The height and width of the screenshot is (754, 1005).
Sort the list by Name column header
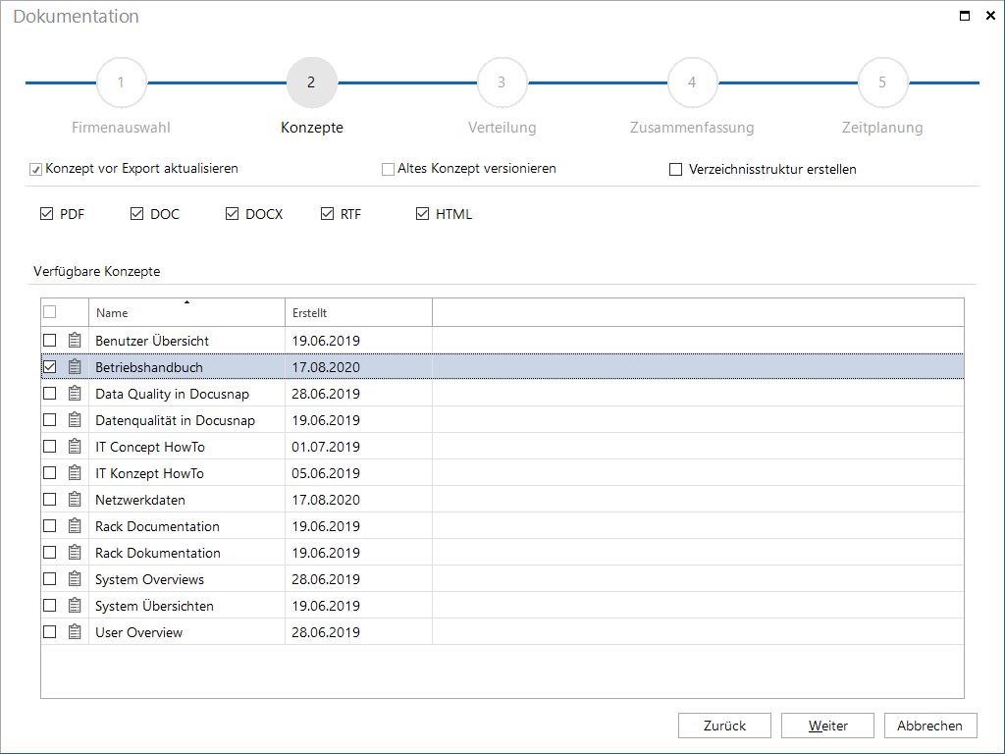[x=186, y=312]
